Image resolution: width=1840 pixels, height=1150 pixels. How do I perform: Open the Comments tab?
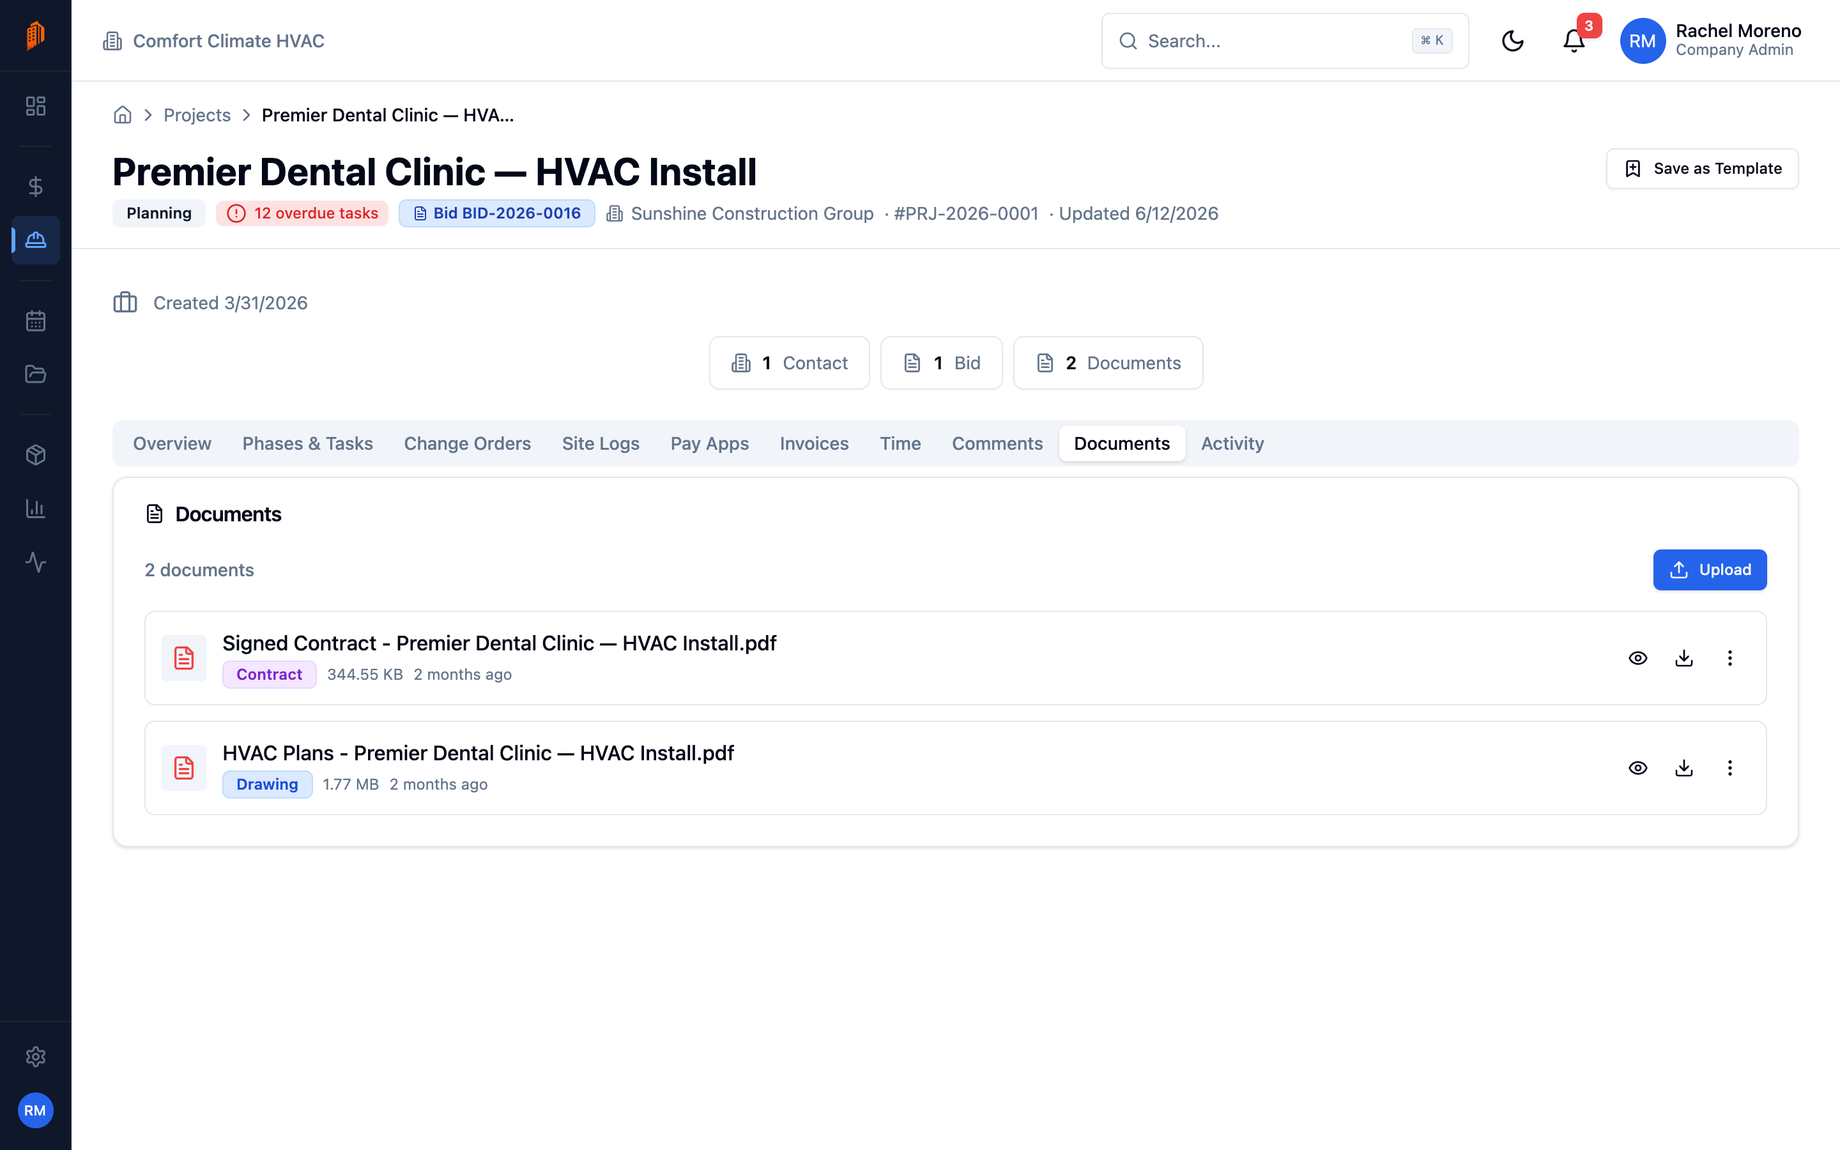(x=997, y=443)
